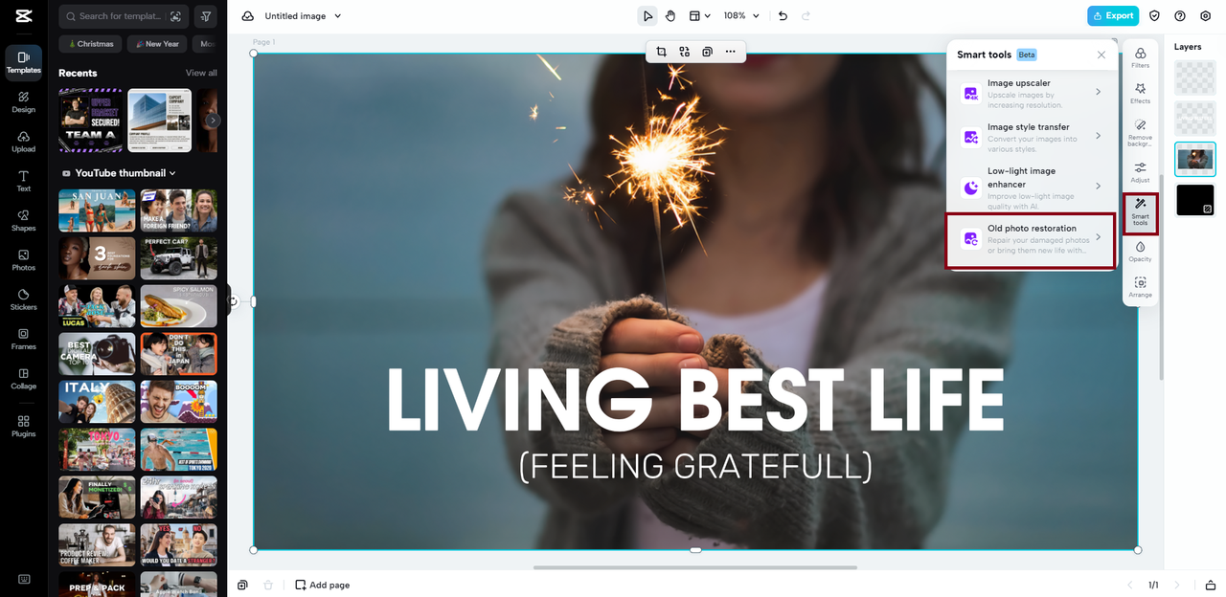
Task: Open the PERFECT CAR thumbnail template
Action: point(179,258)
